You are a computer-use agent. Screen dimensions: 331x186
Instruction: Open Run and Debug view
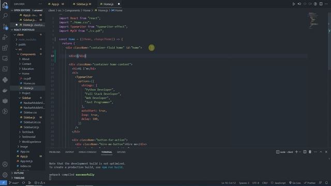pyautogui.click(x=5, y=37)
